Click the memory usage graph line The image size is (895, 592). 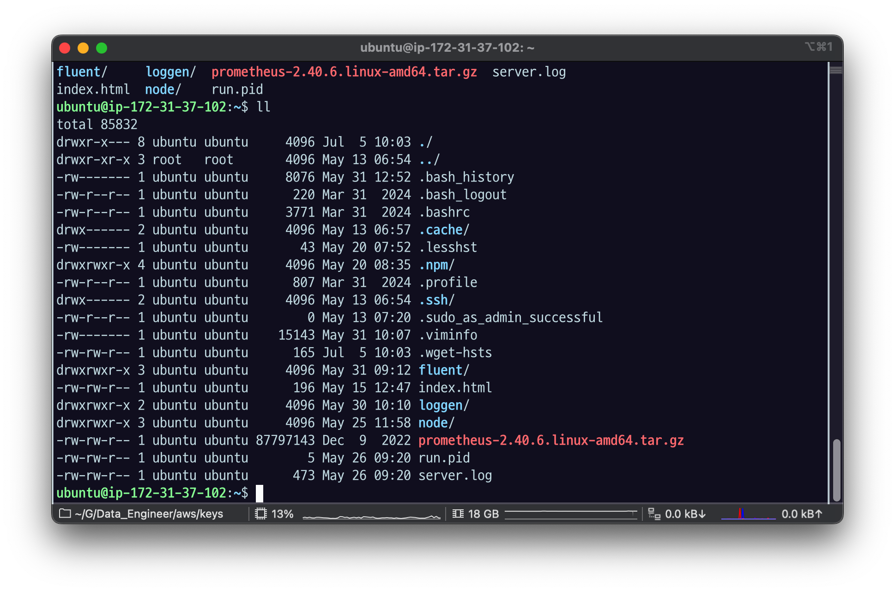pos(571,513)
